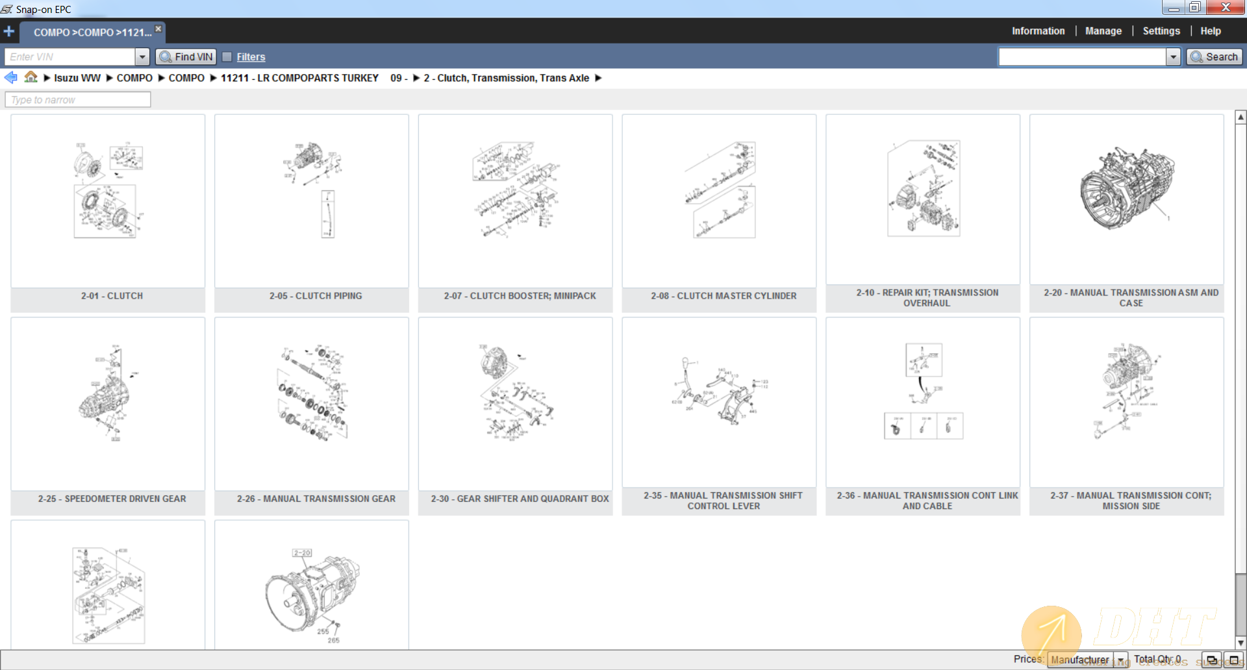Click into the search text box
1247x670 pixels.
(1082, 57)
